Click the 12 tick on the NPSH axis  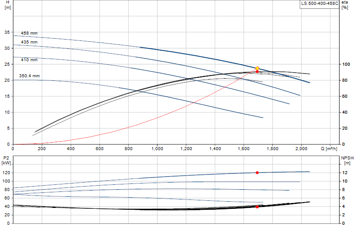345,173
